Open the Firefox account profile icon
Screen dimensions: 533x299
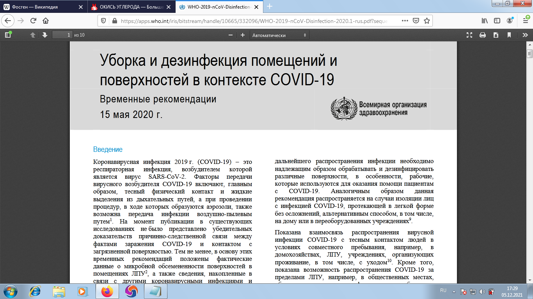(x=509, y=20)
